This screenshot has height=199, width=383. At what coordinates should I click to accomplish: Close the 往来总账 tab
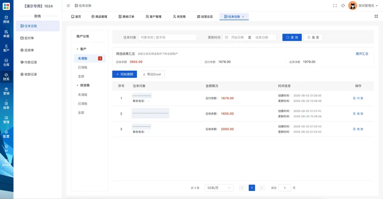click(243, 16)
